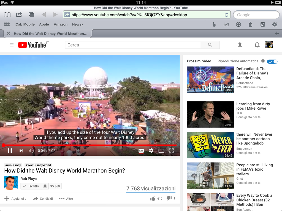282x211 pixels.
Task: Open the FEMA toxic trailers thumbnail
Action: (x=210, y=176)
